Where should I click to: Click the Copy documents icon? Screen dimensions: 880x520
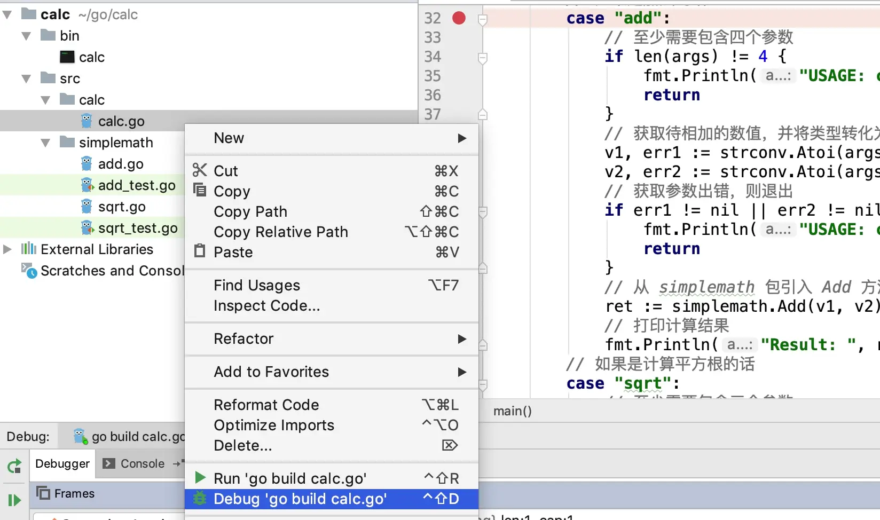click(200, 190)
